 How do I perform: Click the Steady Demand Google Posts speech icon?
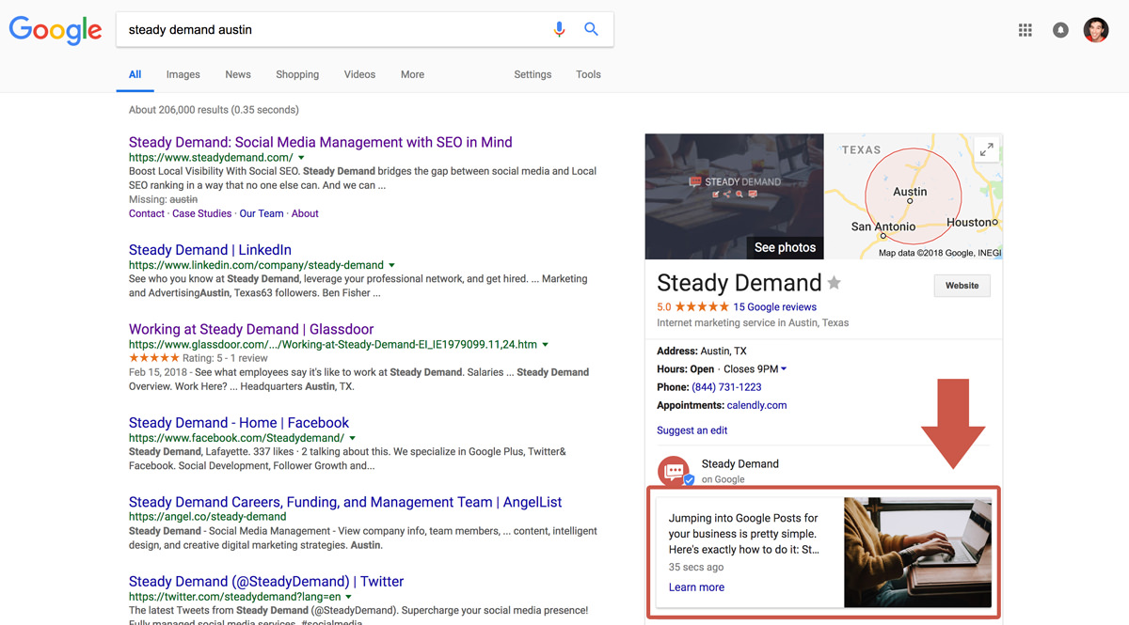click(674, 470)
